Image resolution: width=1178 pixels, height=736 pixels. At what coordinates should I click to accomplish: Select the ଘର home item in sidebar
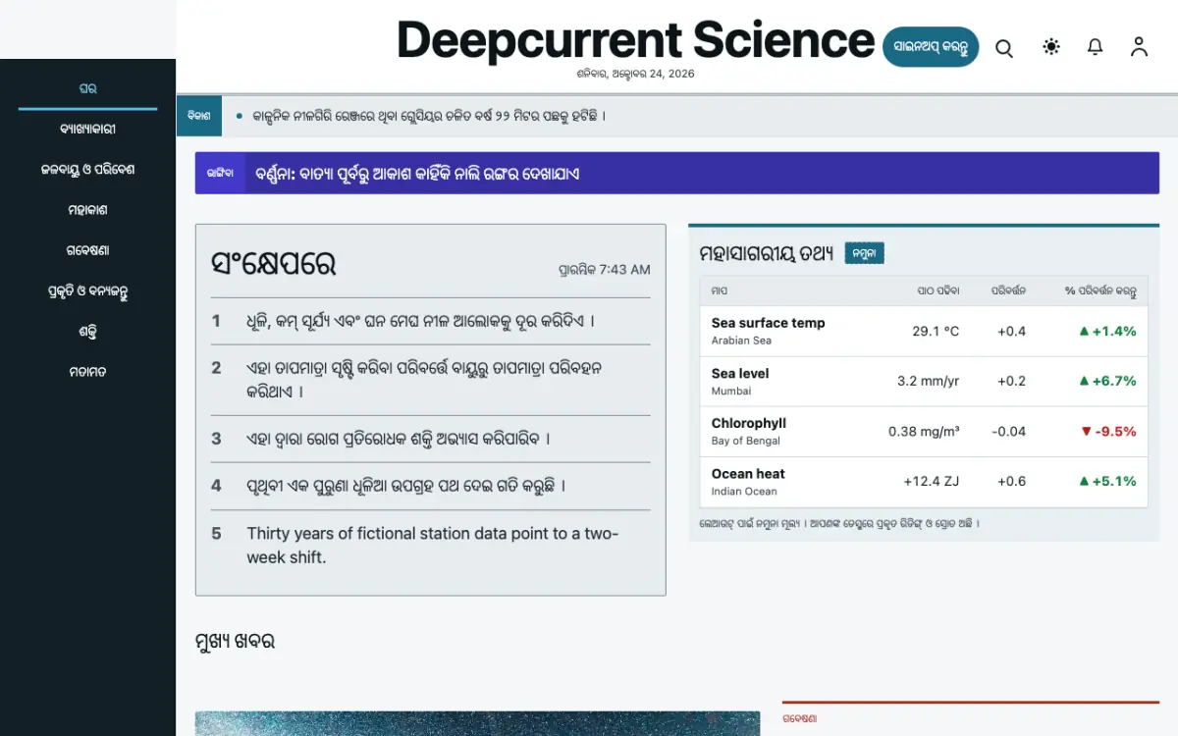click(x=87, y=88)
